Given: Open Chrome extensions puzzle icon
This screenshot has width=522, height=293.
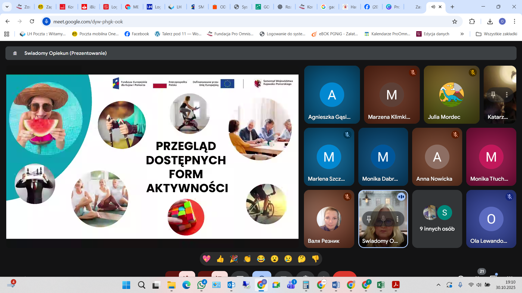Looking at the screenshot, I should click(x=472, y=21).
